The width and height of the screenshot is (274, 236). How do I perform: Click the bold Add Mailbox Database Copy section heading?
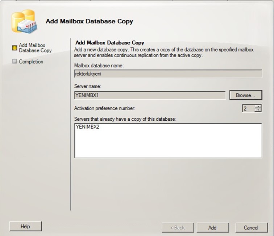110,43
